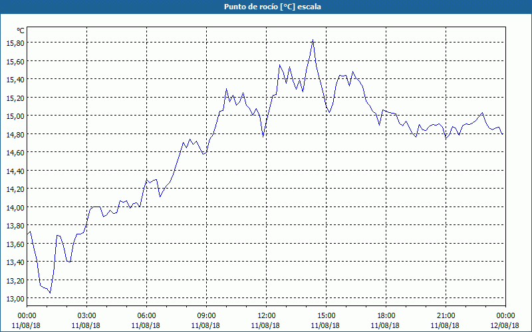Click the 14,80 y-axis label
532x332 pixels.
(15, 135)
